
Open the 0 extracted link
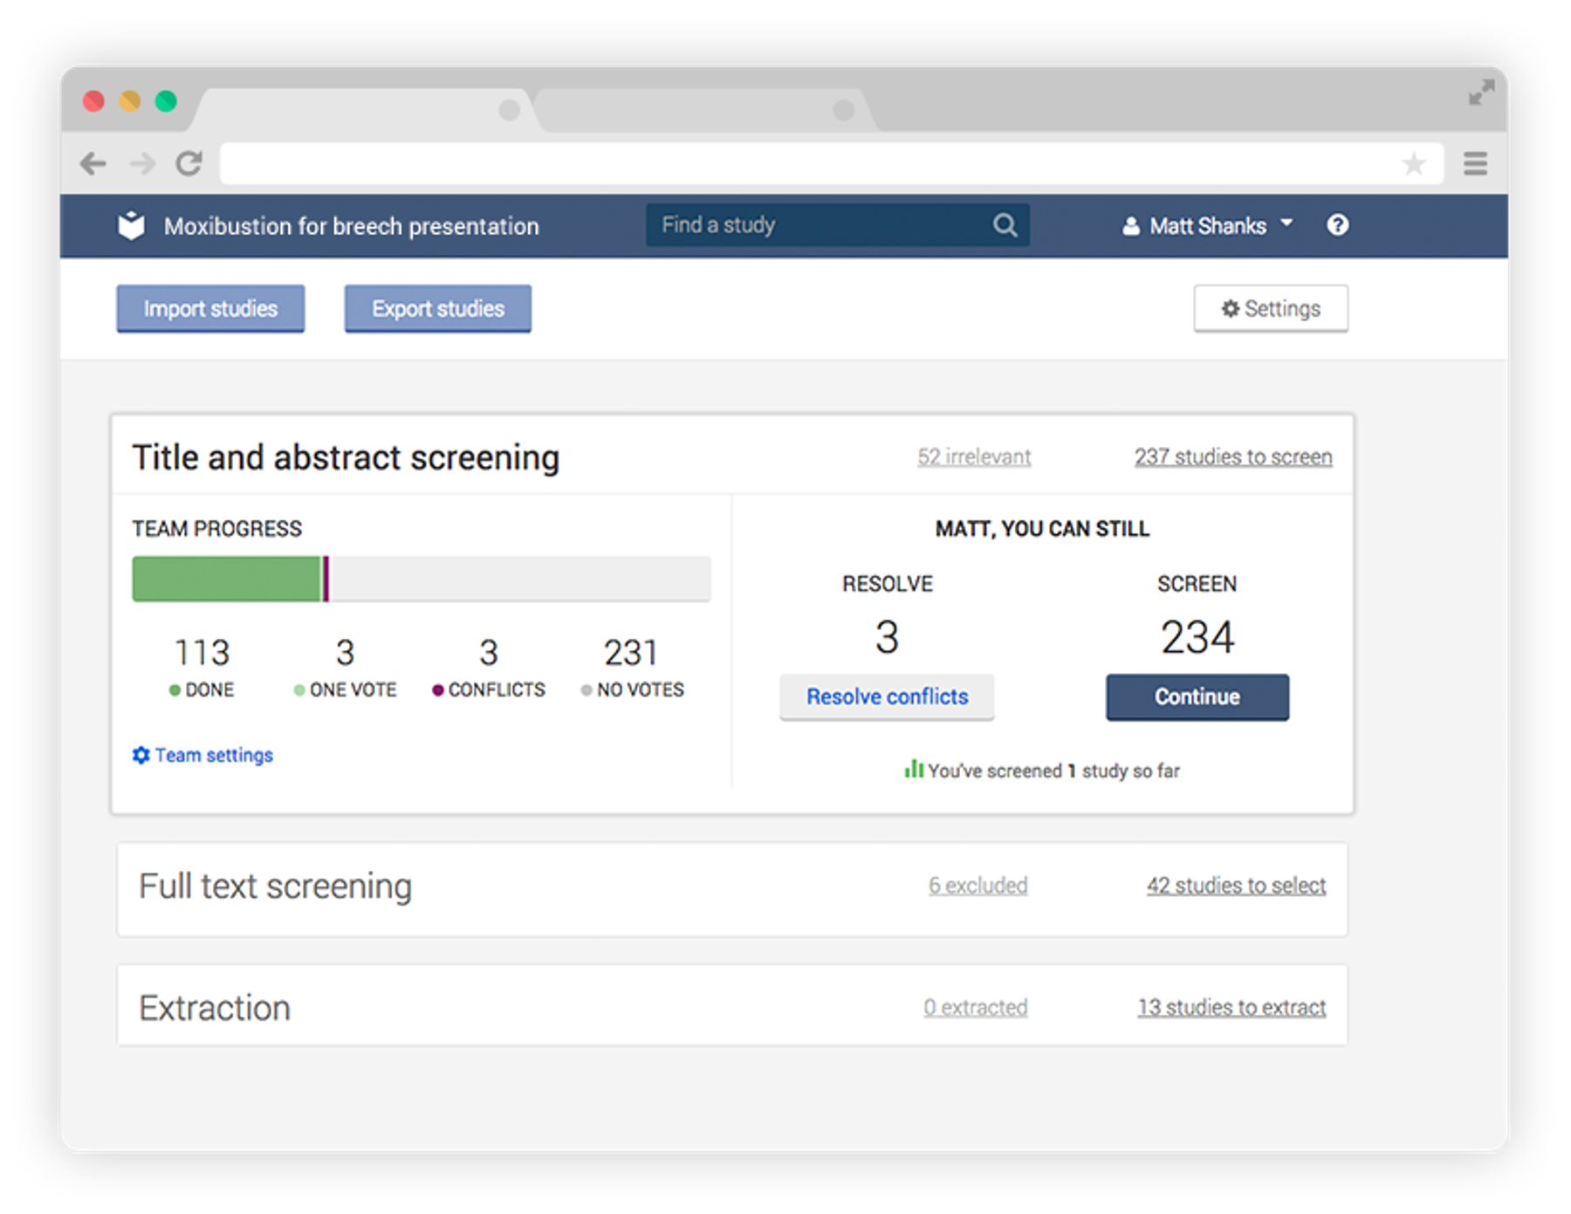click(976, 1007)
